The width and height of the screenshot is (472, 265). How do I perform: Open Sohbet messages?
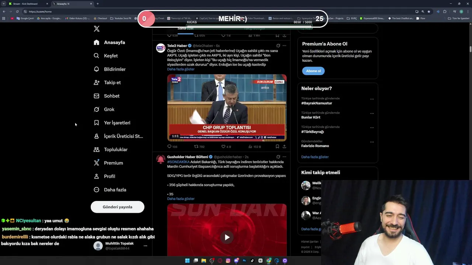pos(107,96)
